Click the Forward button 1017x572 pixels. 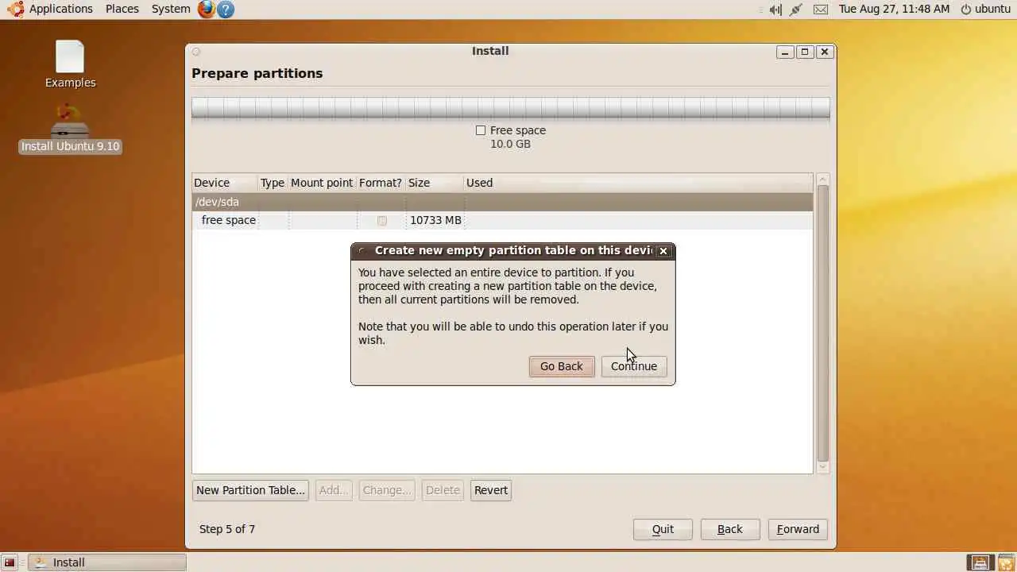798,529
